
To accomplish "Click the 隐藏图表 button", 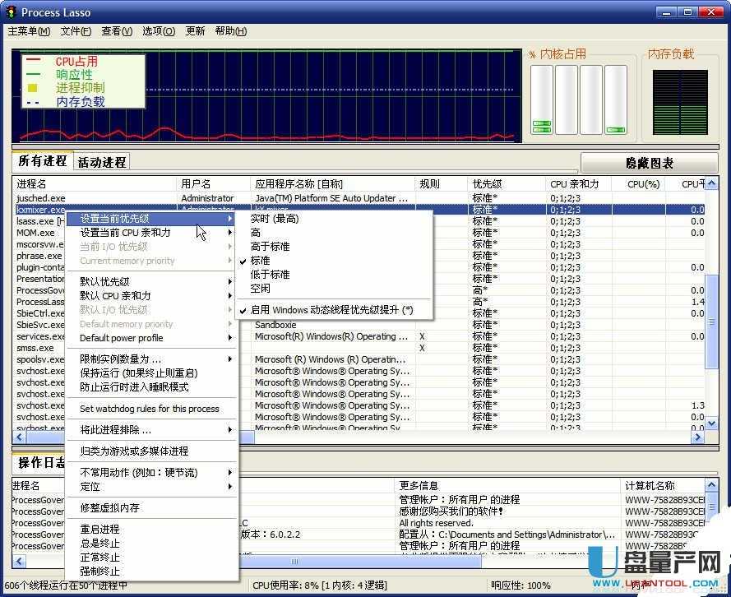I will click(x=649, y=163).
